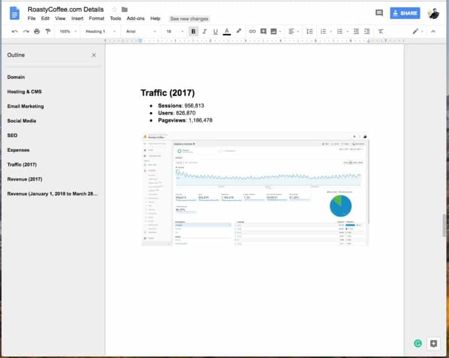The image size is (449, 358).
Task: Open the Edit menu
Action: point(45,18)
